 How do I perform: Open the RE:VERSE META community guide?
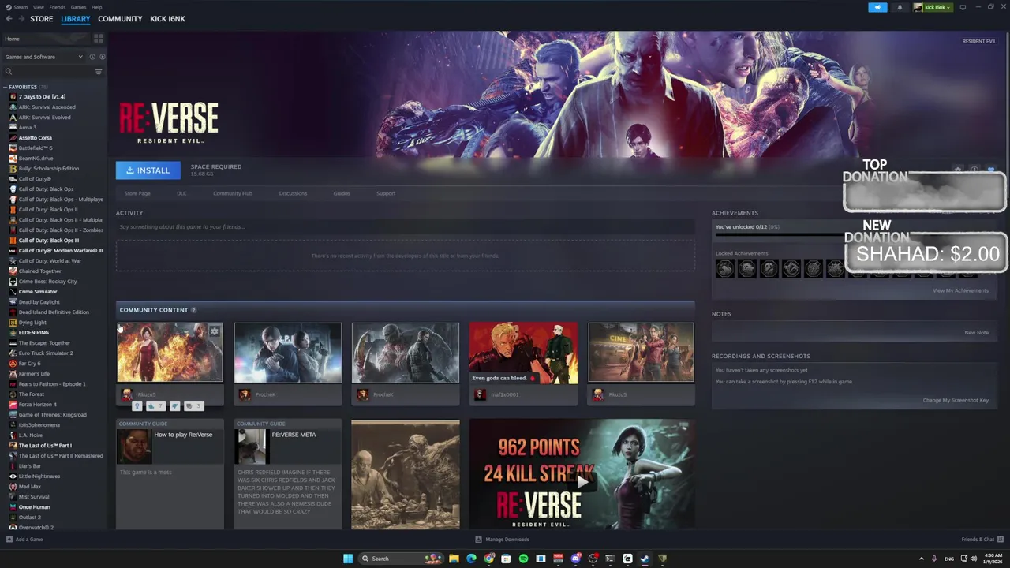(288, 474)
